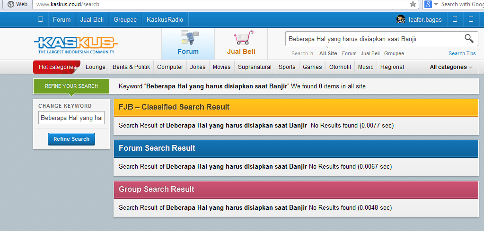Open KaskusRadio in top bar
This screenshot has height=231, width=484.
165,19
